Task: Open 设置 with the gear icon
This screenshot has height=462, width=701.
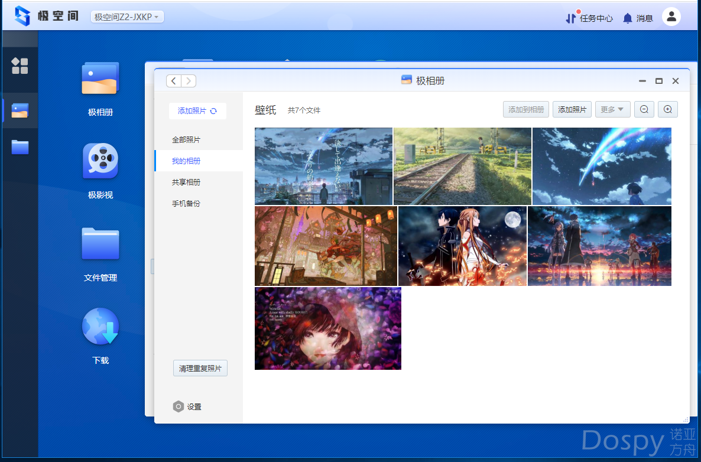Action: pyautogui.click(x=187, y=406)
